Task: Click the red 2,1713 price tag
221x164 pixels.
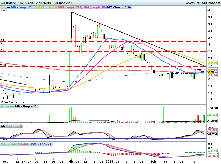Action: (213, 75)
